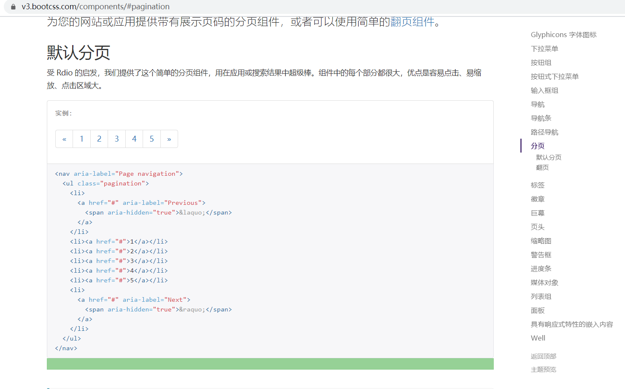Open 缩略图 sidebar link

pyautogui.click(x=541, y=241)
